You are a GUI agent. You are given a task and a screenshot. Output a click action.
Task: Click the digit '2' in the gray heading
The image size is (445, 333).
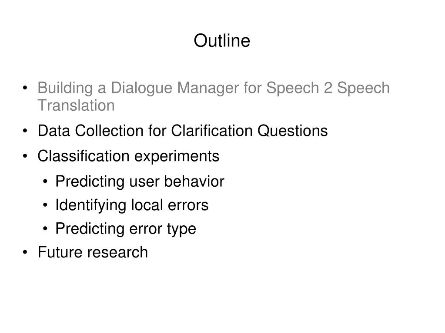click(328, 88)
